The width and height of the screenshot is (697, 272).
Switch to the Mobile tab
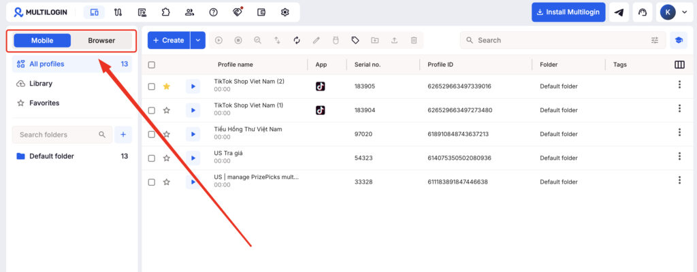click(x=42, y=40)
